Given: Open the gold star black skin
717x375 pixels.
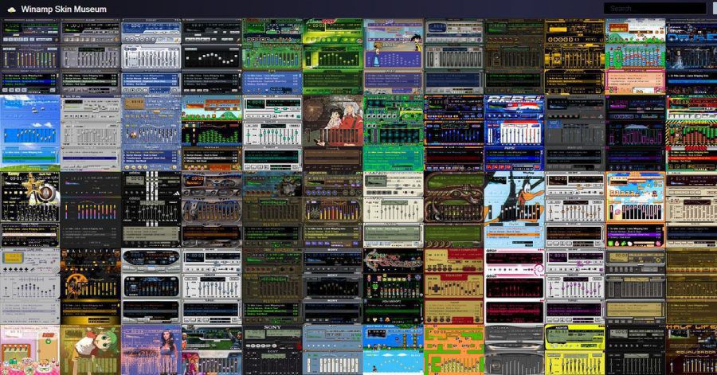Looking at the screenshot, I should (x=30, y=209).
